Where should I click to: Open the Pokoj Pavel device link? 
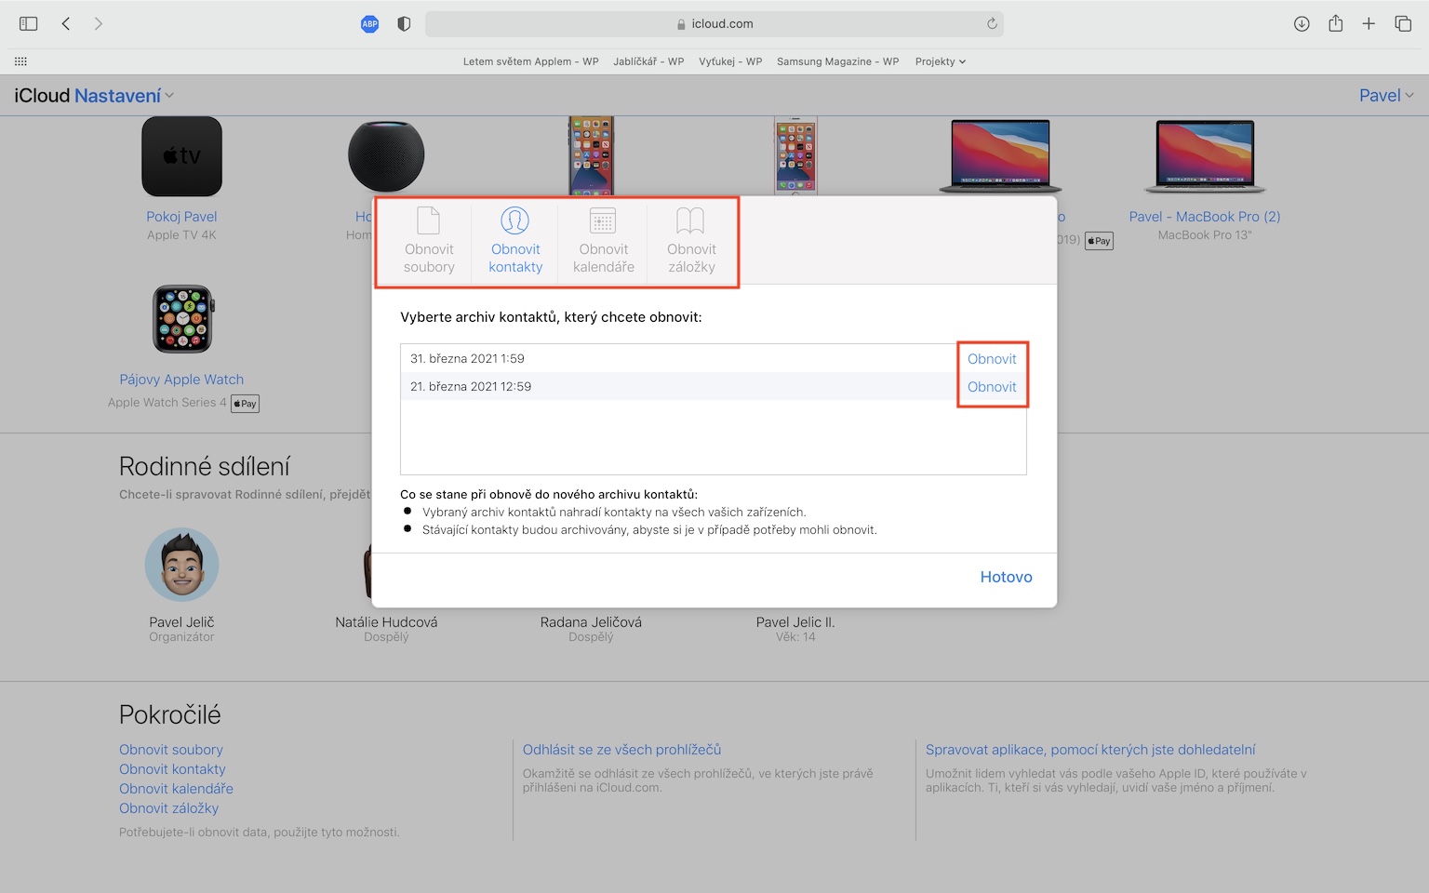181,217
